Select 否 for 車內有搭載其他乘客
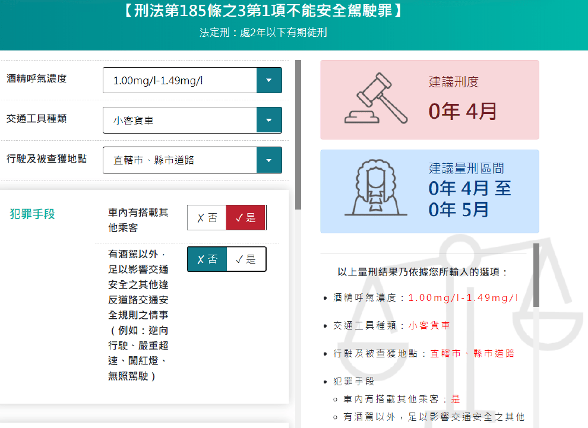 coord(207,217)
